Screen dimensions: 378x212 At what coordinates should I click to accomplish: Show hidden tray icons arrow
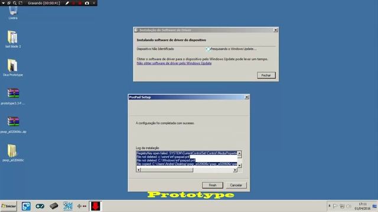click(x=330, y=206)
